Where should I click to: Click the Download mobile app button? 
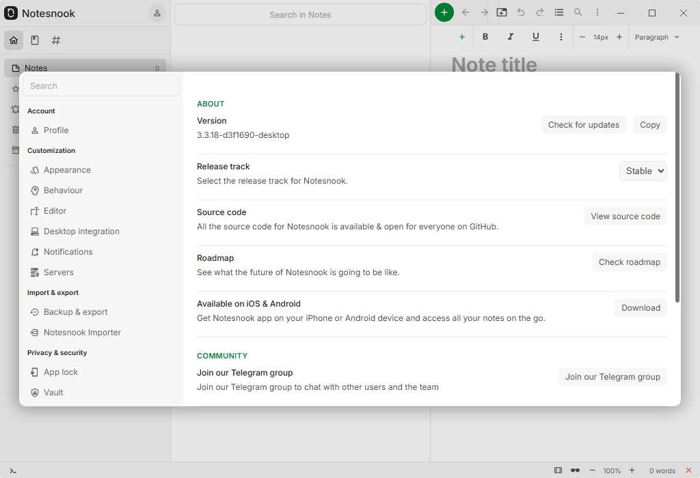click(641, 308)
